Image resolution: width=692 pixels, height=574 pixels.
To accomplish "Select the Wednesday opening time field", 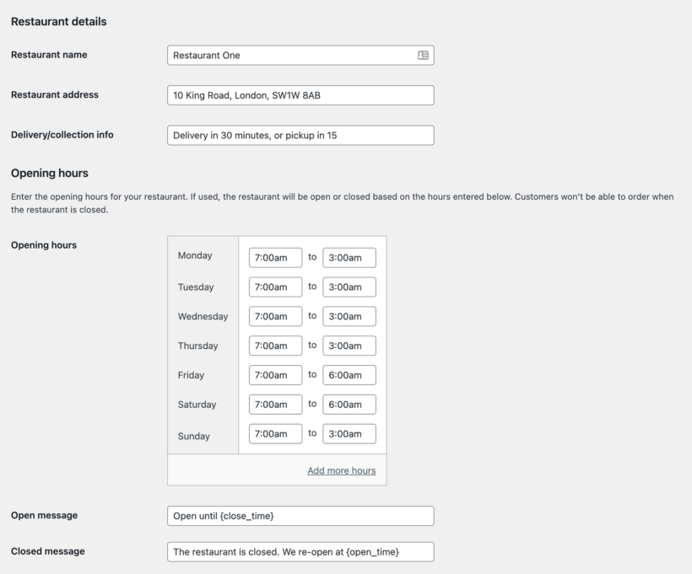I will click(275, 316).
